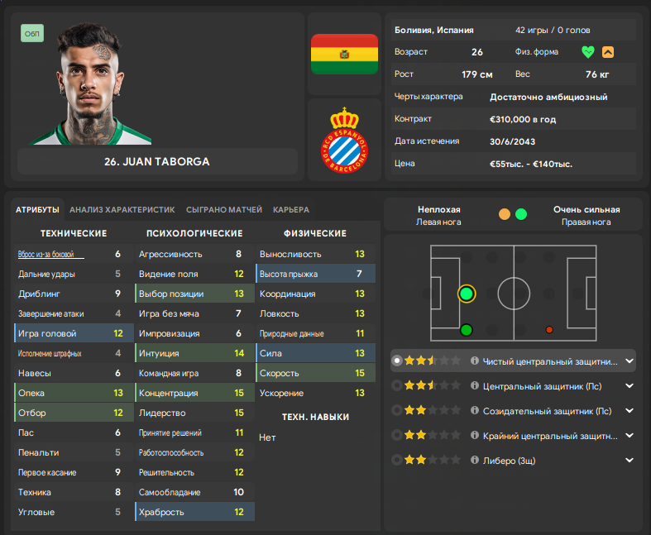Click the highlighted centre-back position dot on pitch
Screen dimensions: 651x535
tap(467, 294)
